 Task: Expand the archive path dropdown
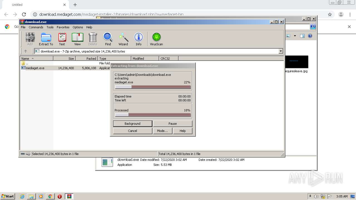click(x=281, y=51)
